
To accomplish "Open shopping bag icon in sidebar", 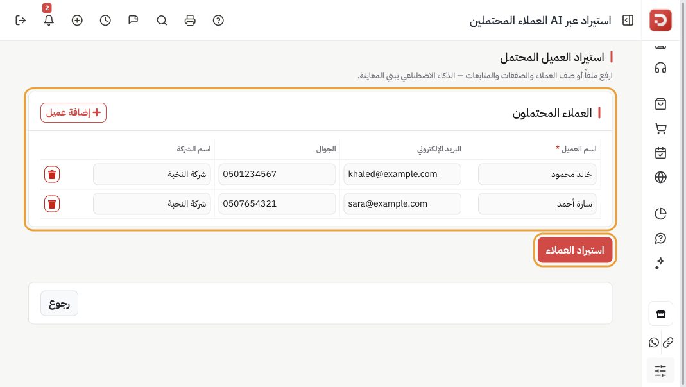I will point(660,104).
